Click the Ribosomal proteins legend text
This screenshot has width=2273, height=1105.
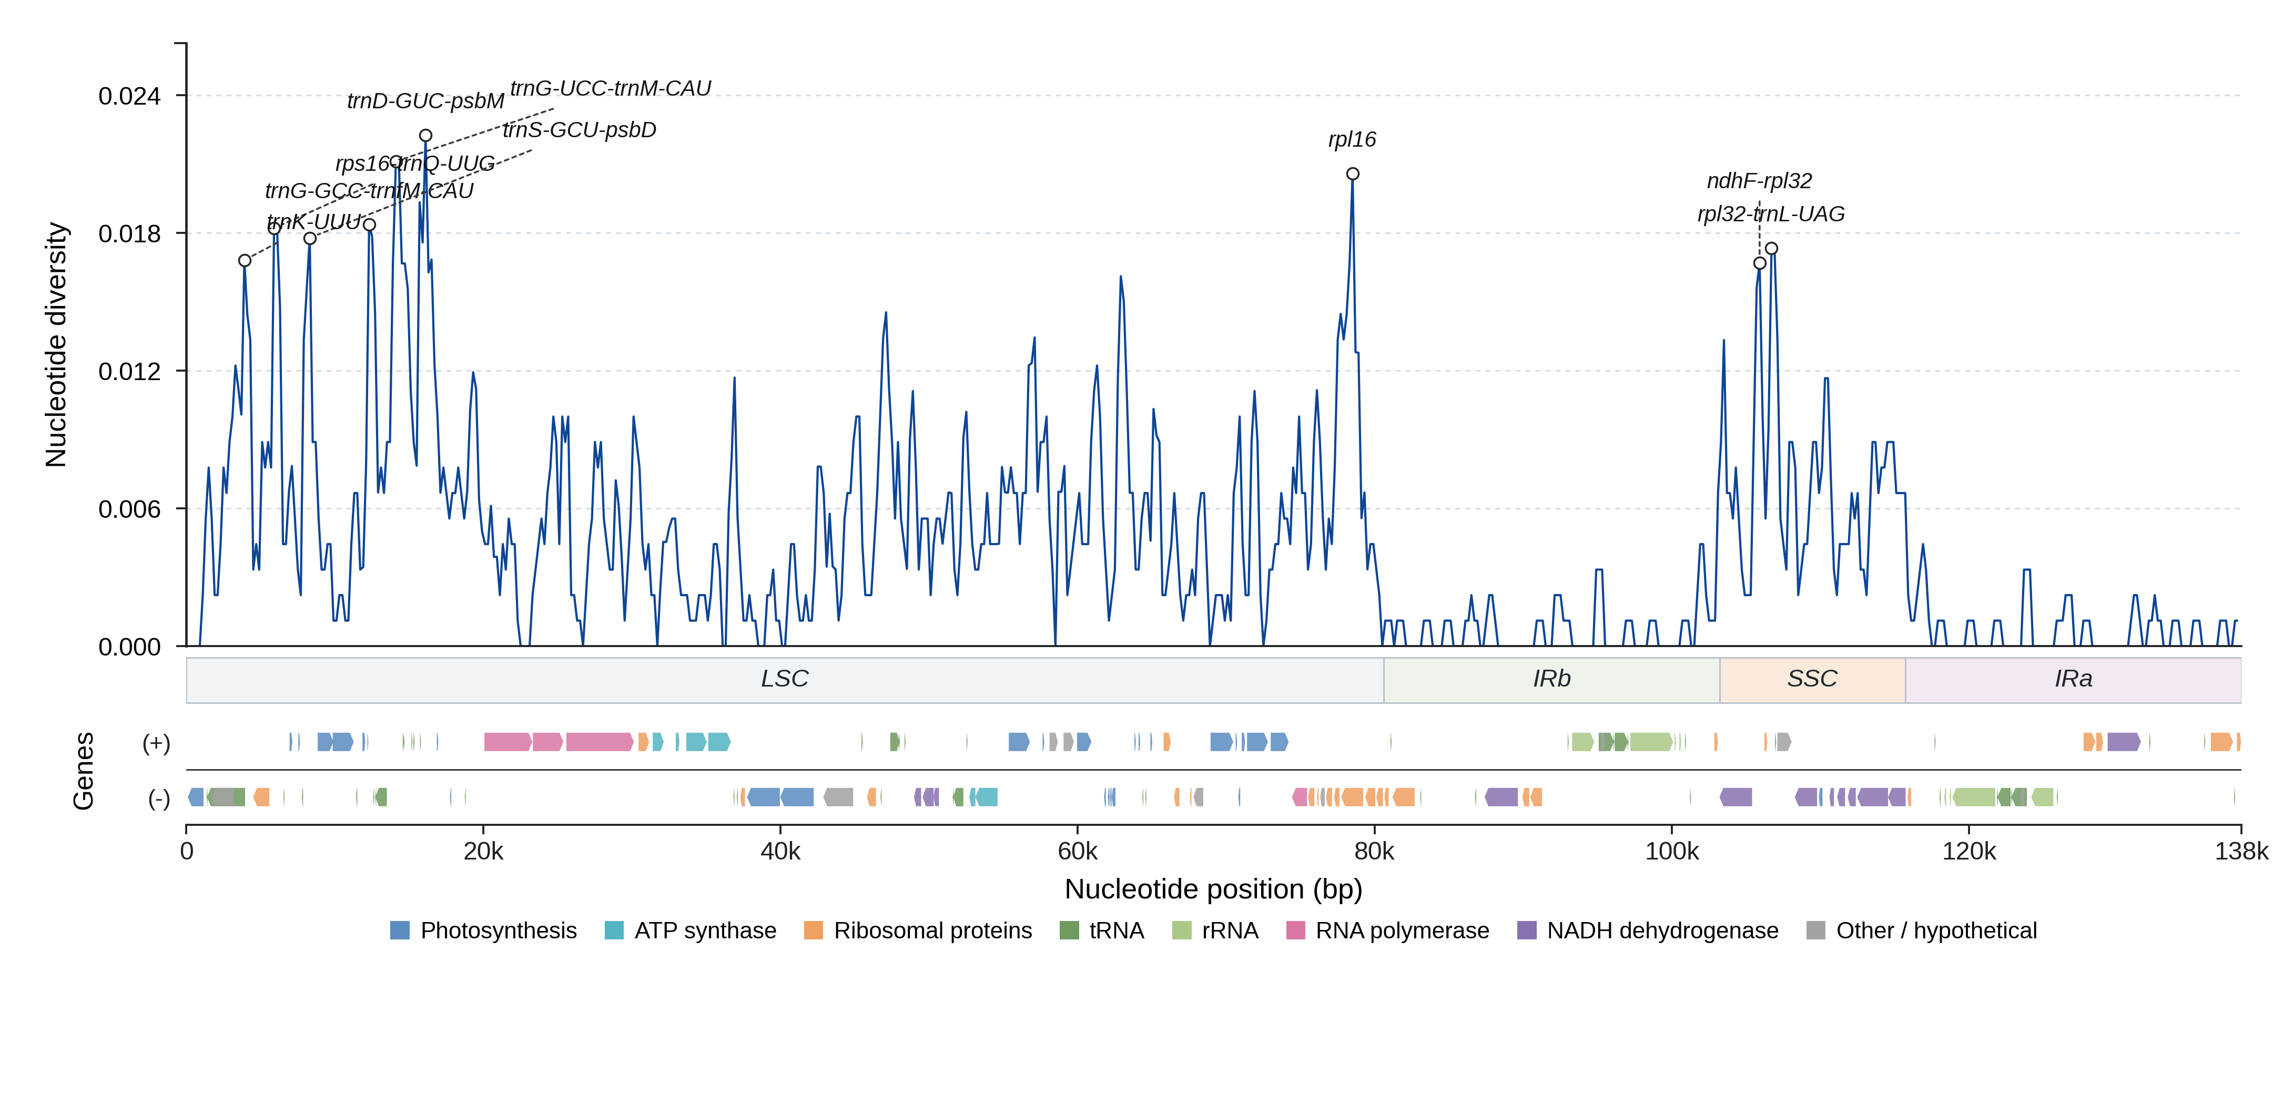click(x=932, y=930)
